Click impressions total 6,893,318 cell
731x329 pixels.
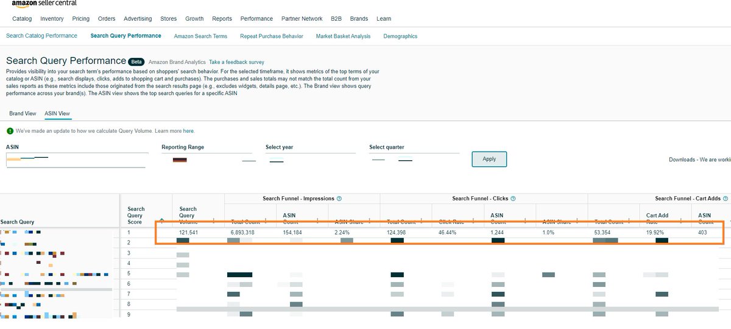(242, 233)
